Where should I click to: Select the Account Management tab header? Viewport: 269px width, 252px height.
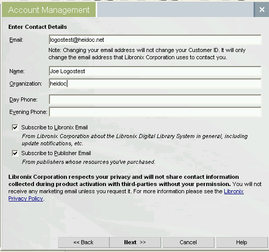(49, 10)
